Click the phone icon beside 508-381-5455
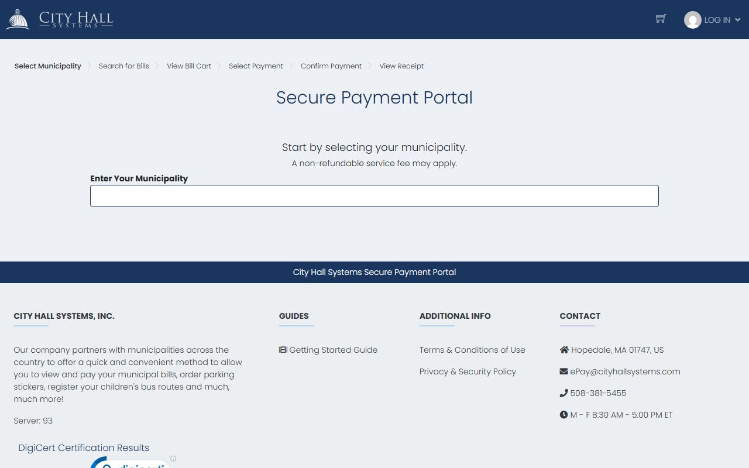The width and height of the screenshot is (749, 468). pyautogui.click(x=564, y=393)
